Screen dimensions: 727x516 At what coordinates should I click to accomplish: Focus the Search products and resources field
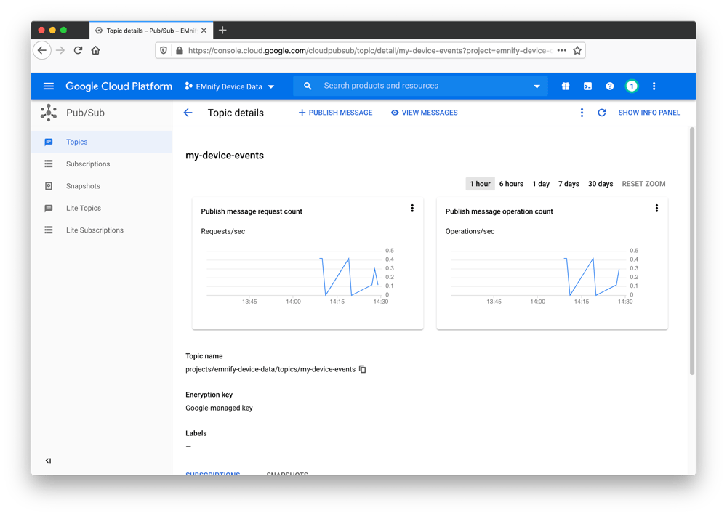pos(420,86)
